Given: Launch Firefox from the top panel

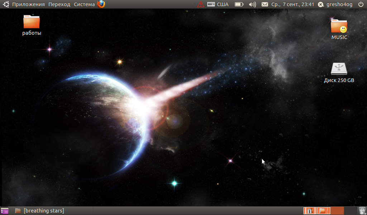Looking at the screenshot, I should 101,4.
